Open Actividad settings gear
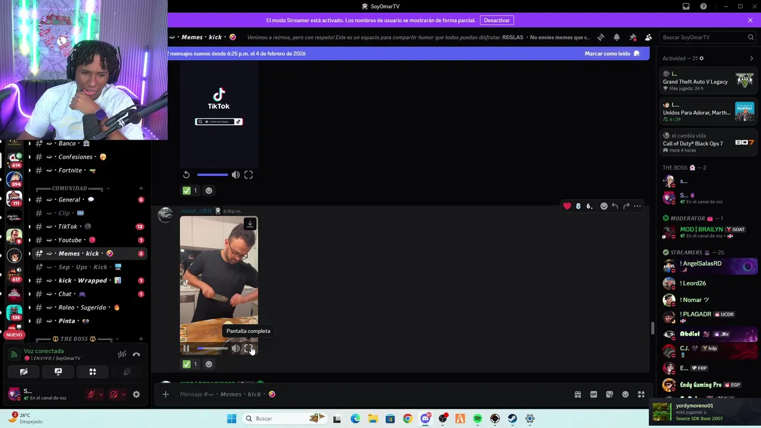Screen dimensions: 761x428 click(x=702, y=58)
